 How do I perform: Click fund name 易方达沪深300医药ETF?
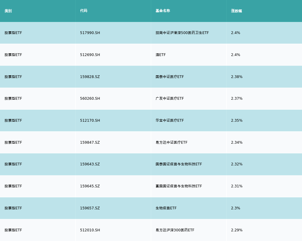click(175, 230)
